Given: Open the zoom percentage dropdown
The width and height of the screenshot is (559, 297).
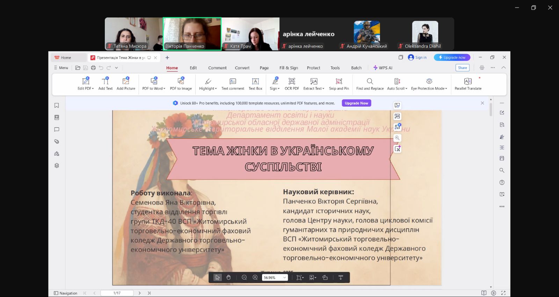Looking at the screenshot, I should coord(284,277).
